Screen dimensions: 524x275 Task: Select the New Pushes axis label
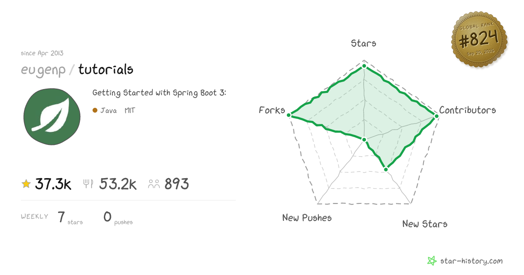pos(307,217)
